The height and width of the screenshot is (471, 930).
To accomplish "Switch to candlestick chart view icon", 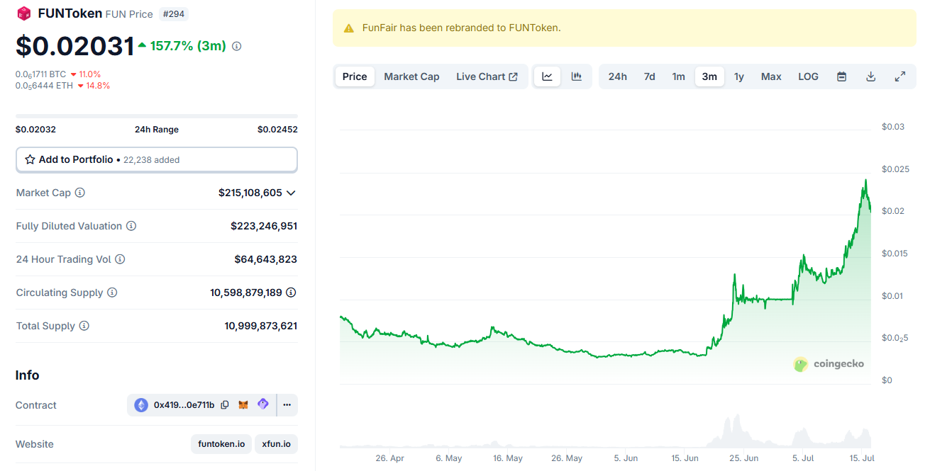I will click(x=577, y=76).
